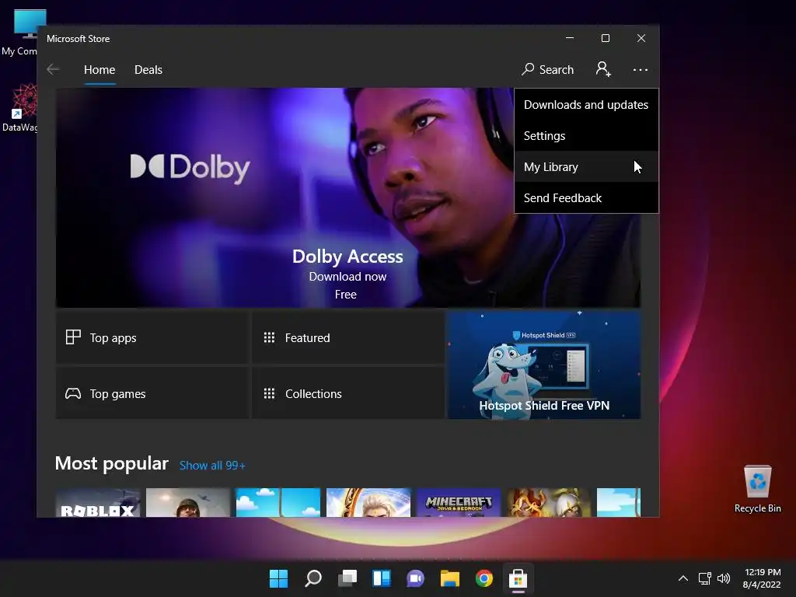This screenshot has height=597, width=796.
Task: Select Send Feedback menu entry
Action: click(586, 198)
